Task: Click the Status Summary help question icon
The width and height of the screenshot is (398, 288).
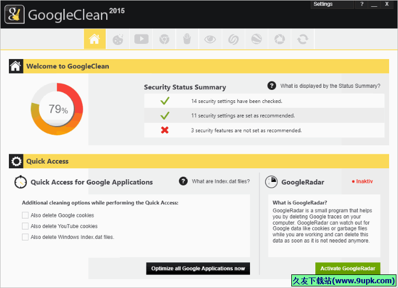Action: pos(271,86)
